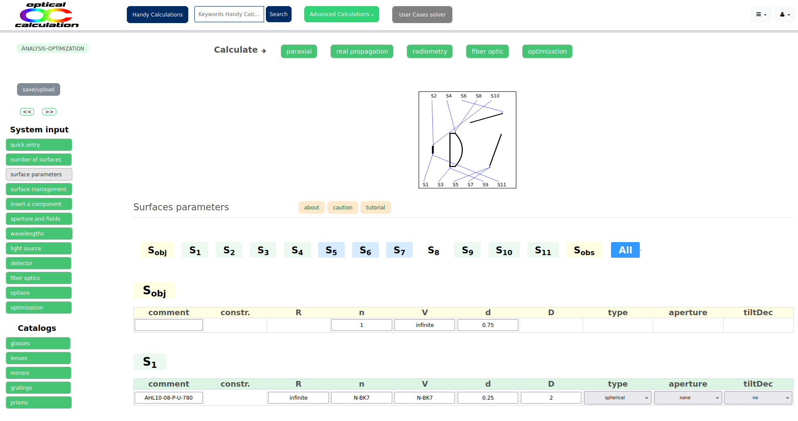798x421 pixels.
Task: Open aperture and fields menu item
Action: click(x=39, y=219)
